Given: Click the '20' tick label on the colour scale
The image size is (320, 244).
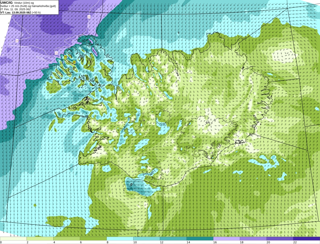Looking at the screenshot, I should tap(268, 242).
